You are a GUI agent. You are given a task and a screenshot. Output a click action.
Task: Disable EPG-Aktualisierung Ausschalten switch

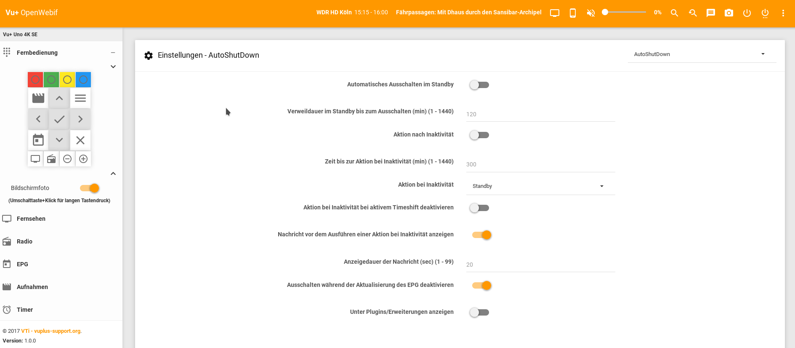click(481, 285)
